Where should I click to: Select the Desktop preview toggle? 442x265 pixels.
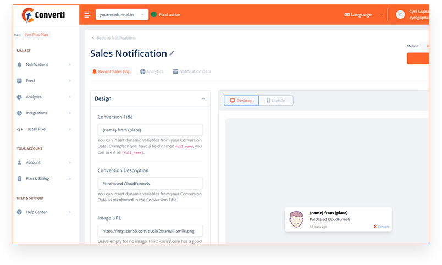[x=241, y=101]
